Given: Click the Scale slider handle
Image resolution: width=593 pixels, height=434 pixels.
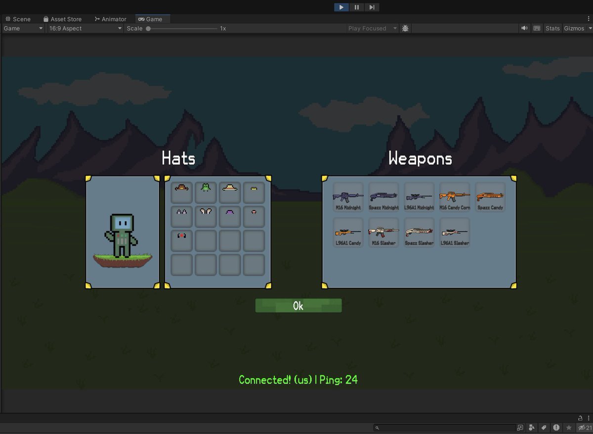Looking at the screenshot, I should click(148, 29).
